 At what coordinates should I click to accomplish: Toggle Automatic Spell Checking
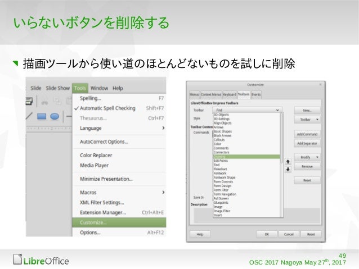click(x=119, y=108)
